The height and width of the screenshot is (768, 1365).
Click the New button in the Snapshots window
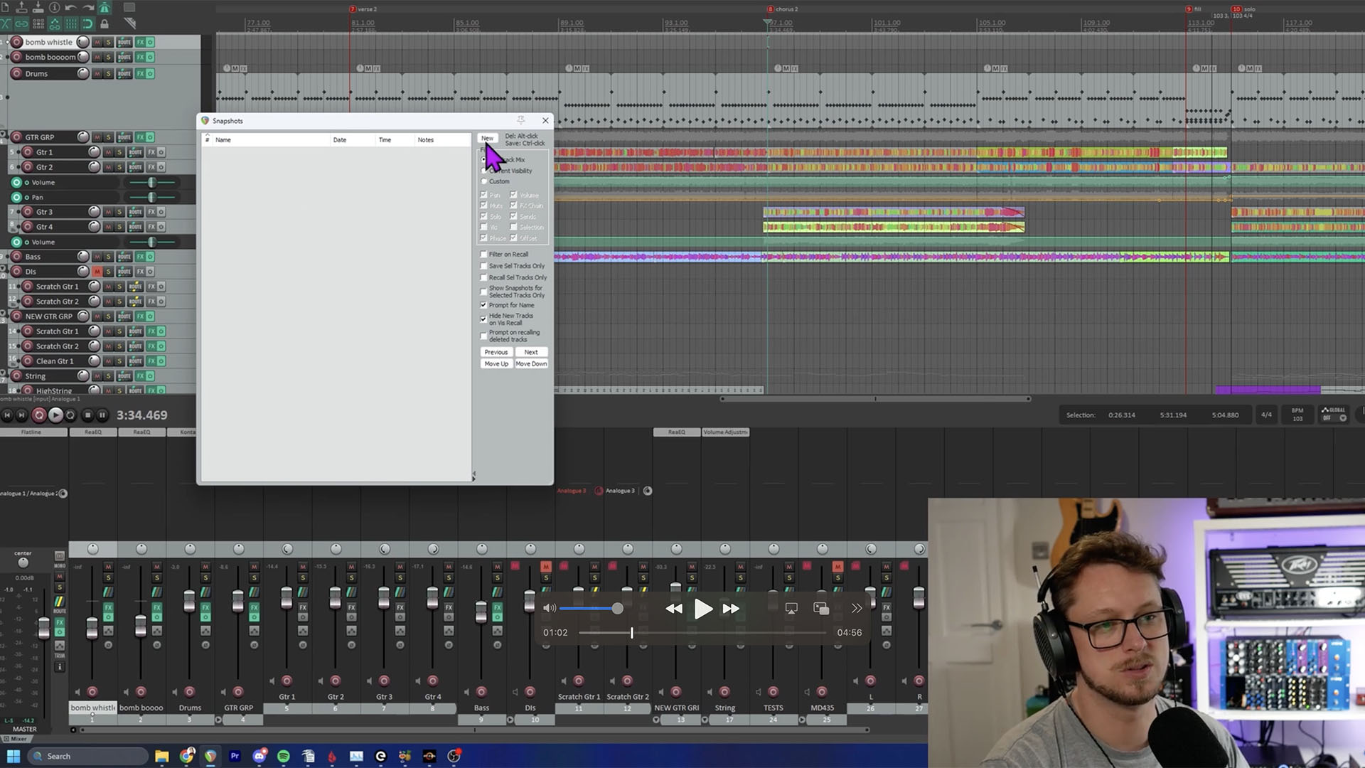(487, 138)
